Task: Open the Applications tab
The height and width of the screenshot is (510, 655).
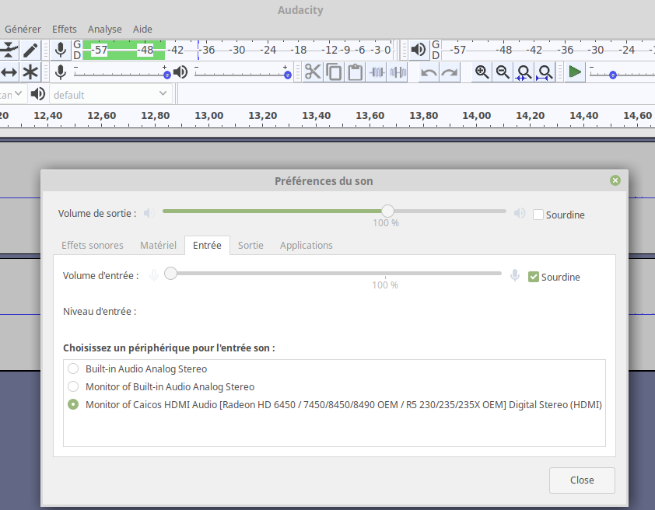Action: tap(306, 245)
